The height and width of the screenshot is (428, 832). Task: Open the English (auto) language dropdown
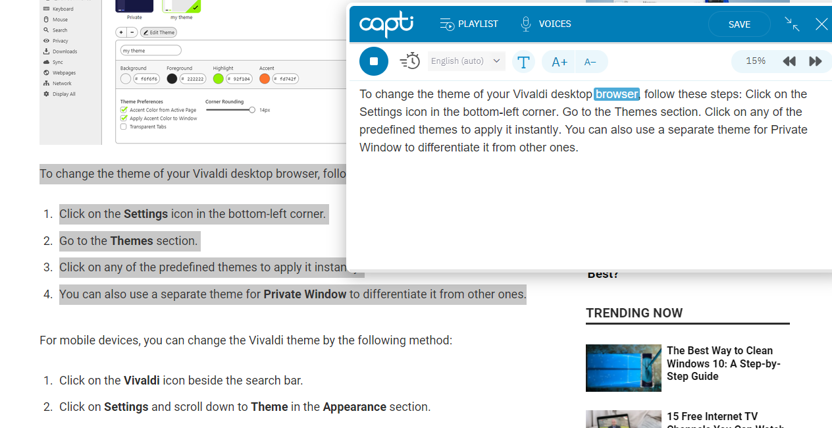tap(467, 61)
